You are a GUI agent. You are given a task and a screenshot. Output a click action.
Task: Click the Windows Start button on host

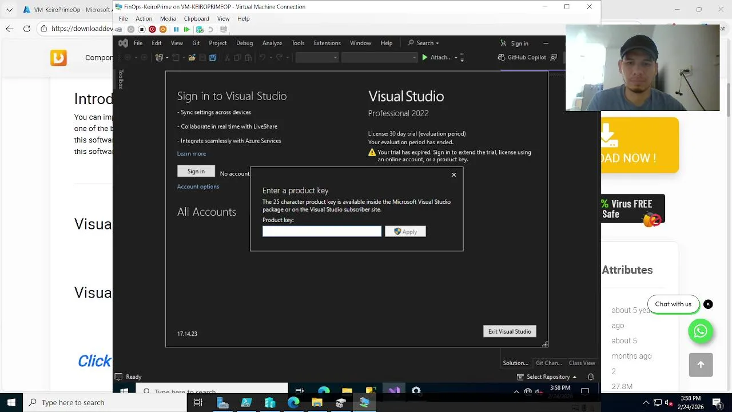coord(11,402)
